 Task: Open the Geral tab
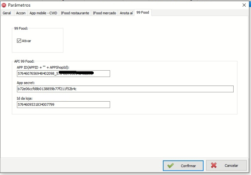pyautogui.click(x=7, y=13)
